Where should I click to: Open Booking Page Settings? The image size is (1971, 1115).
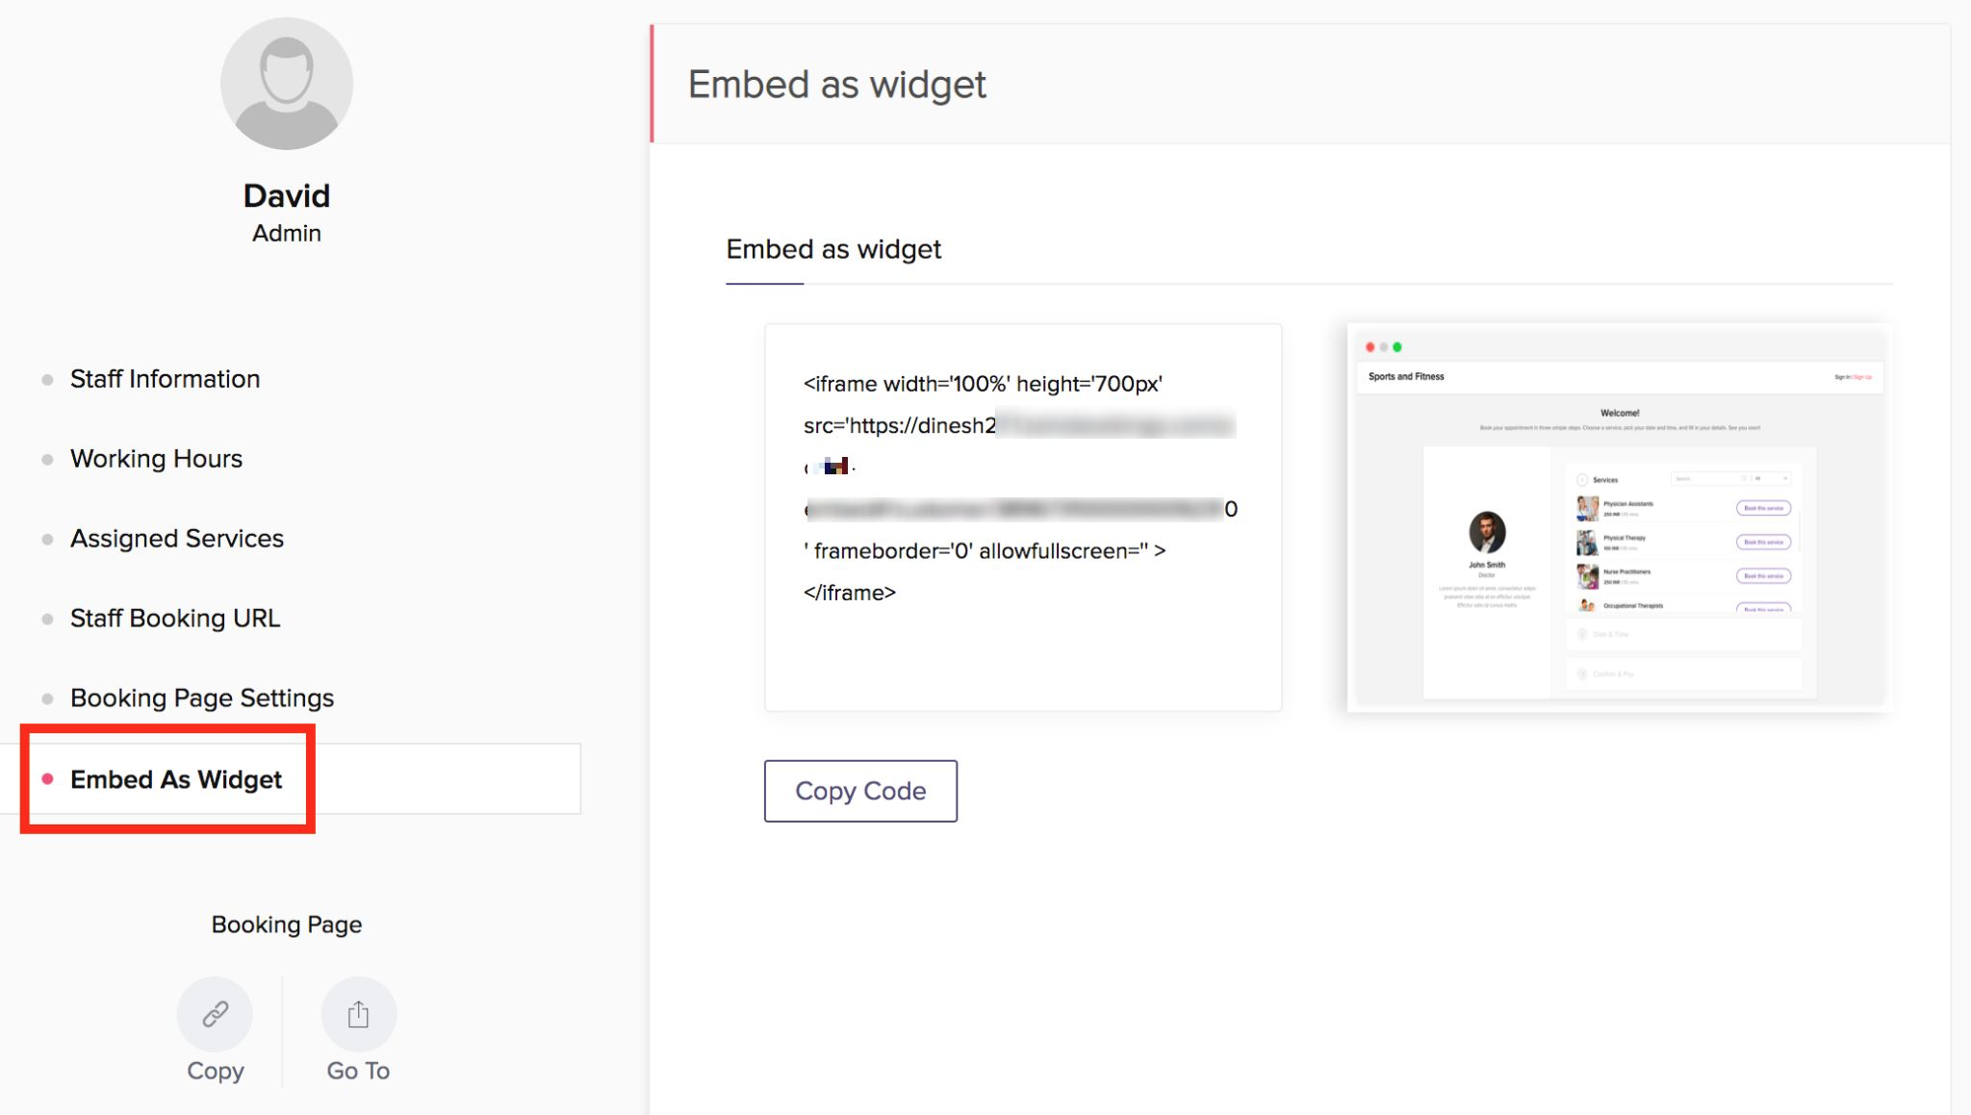202,698
